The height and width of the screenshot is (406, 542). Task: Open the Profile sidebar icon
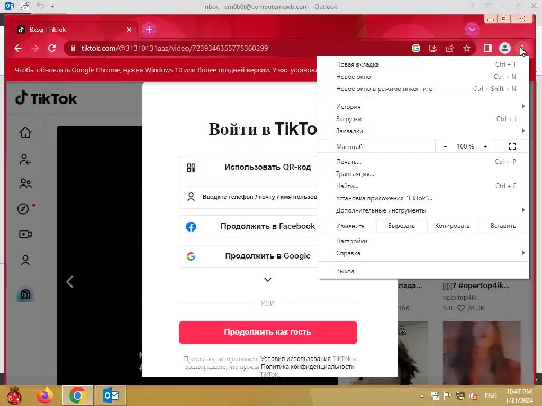[25, 260]
